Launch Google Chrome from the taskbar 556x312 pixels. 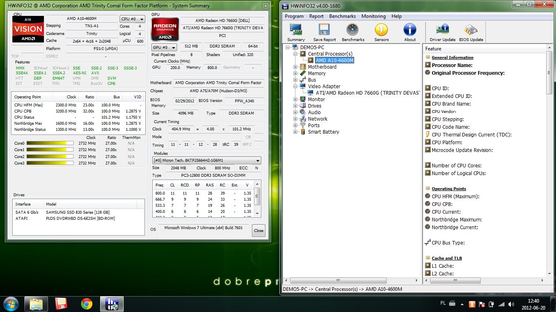coord(86,304)
